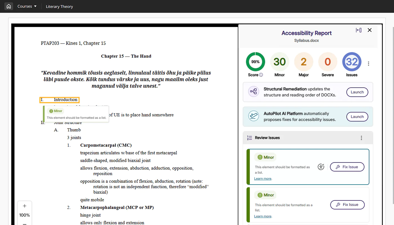Collapse the Accessibility Report panel
Viewport: 394px width, 225px height.
(x=359, y=30)
